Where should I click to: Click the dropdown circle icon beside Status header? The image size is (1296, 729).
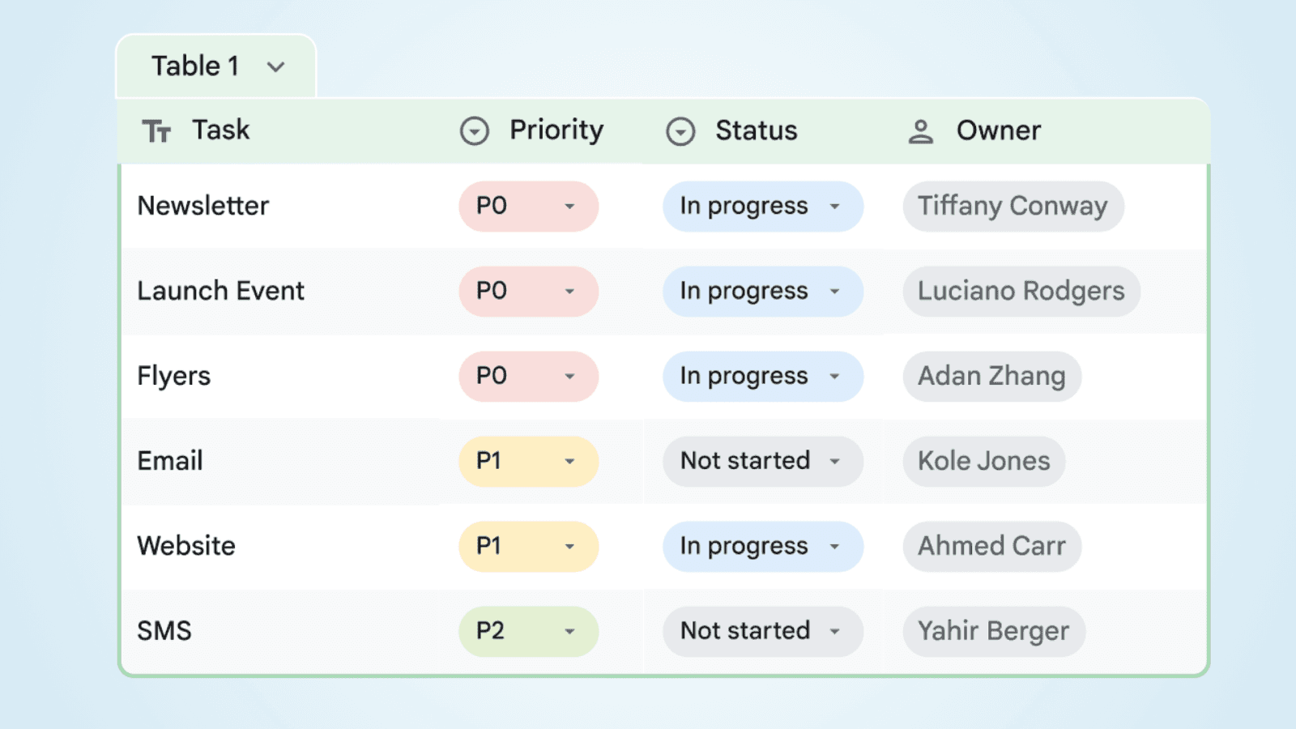pos(680,130)
